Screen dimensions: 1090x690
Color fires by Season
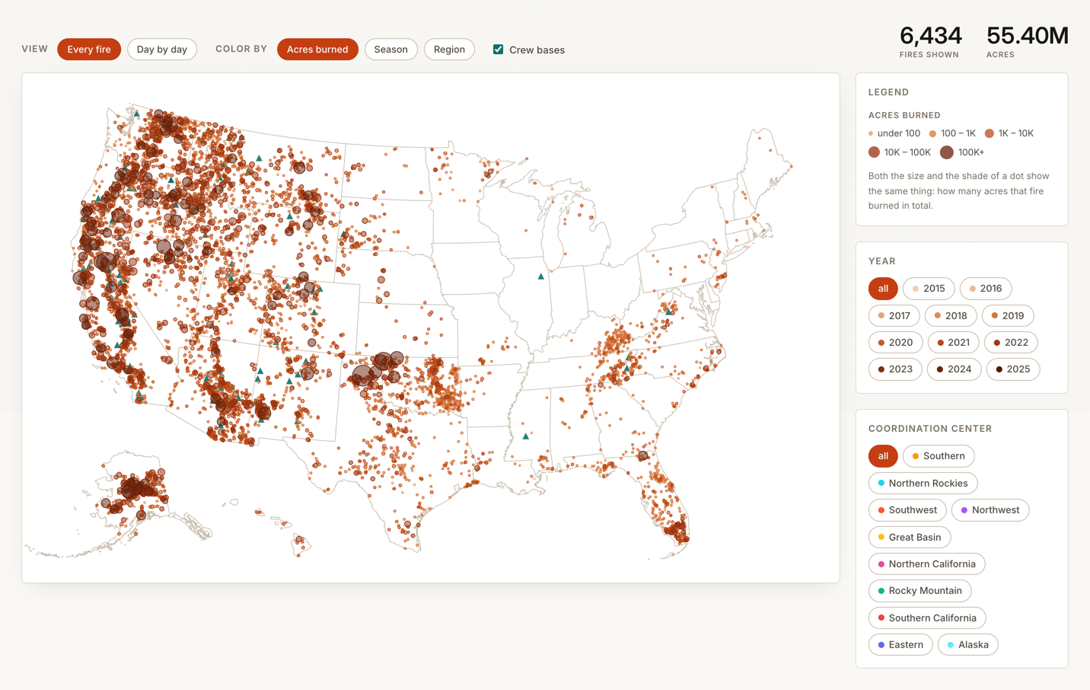(x=391, y=50)
